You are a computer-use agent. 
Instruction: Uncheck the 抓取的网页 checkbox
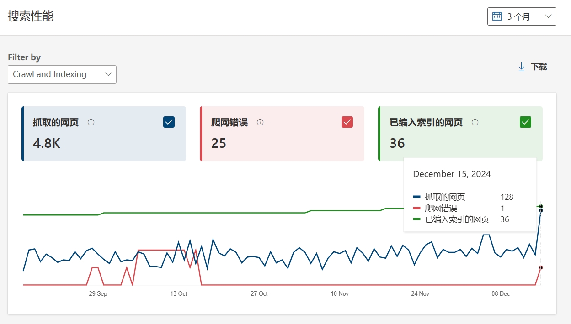pyautogui.click(x=169, y=122)
